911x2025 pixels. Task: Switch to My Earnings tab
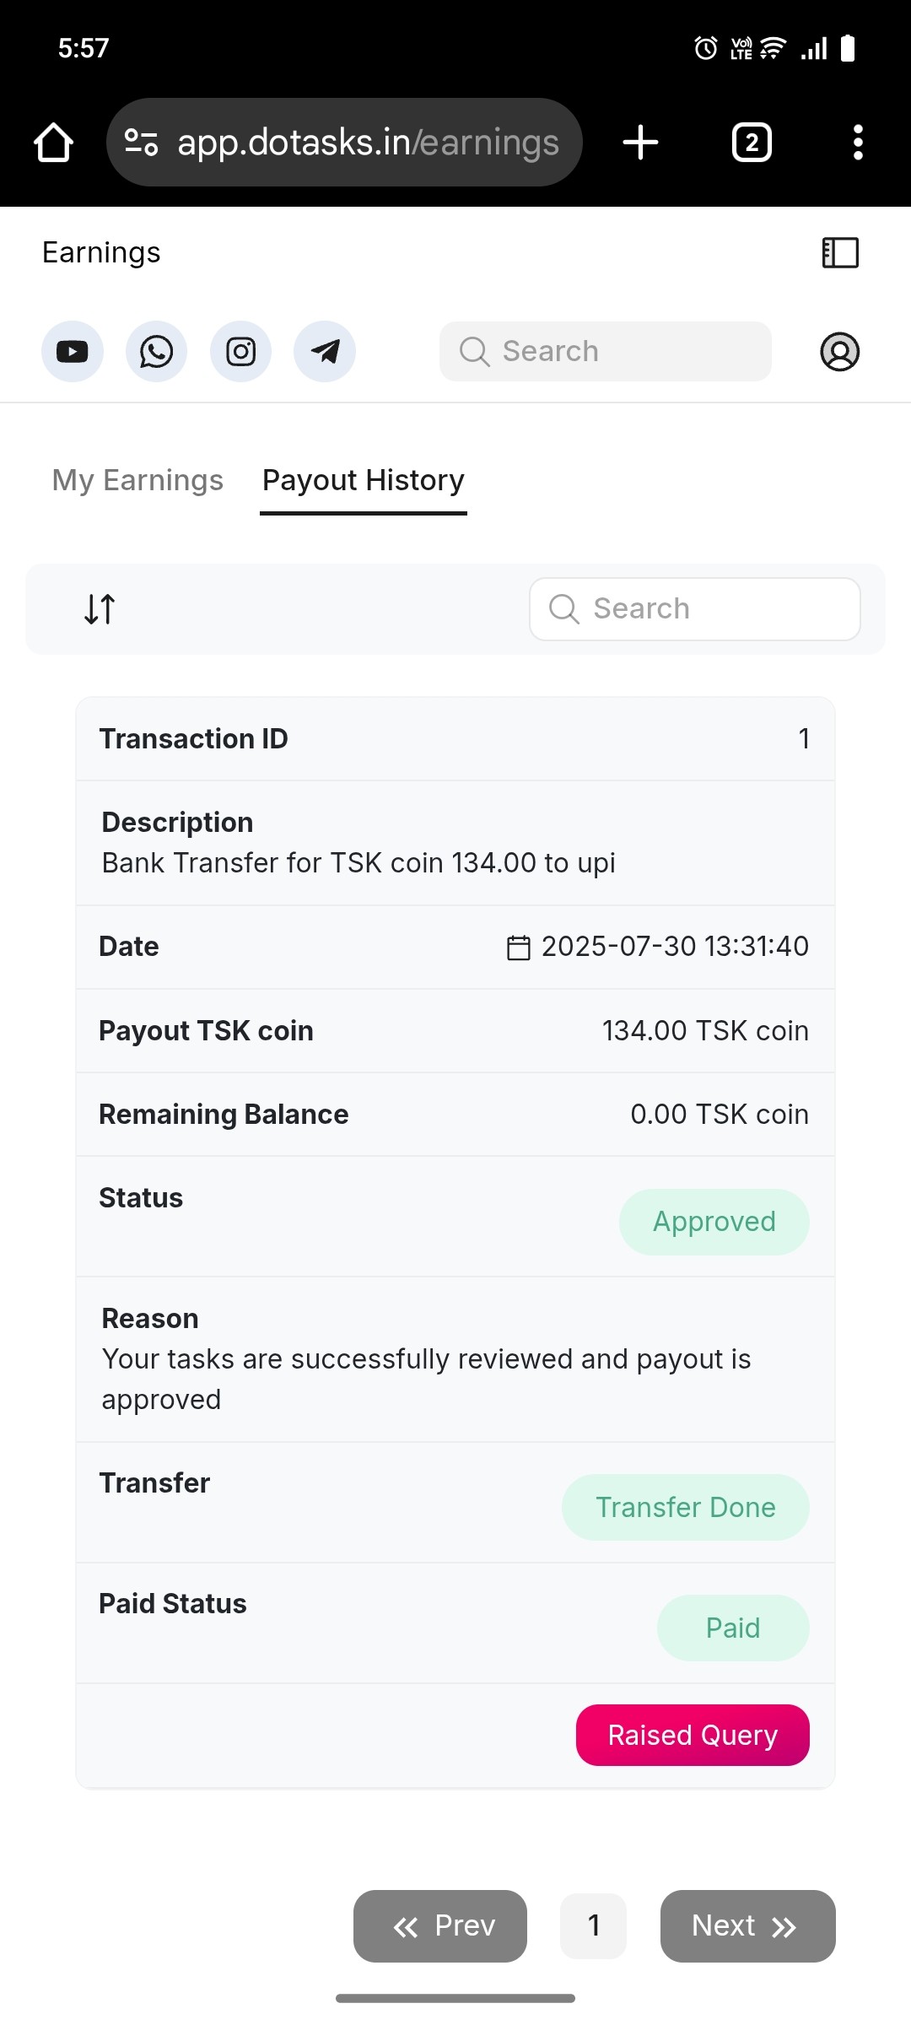point(137,480)
